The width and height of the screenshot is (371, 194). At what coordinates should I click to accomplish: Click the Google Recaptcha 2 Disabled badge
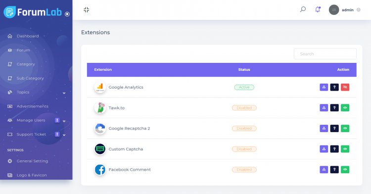pos(244,129)
